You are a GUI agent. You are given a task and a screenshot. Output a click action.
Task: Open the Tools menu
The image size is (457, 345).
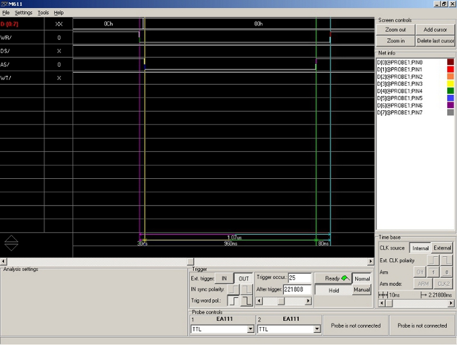(x=43, y=13)
